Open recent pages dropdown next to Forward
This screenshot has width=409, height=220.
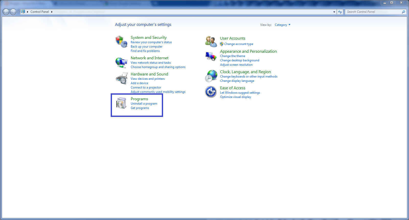click(18, 12)
